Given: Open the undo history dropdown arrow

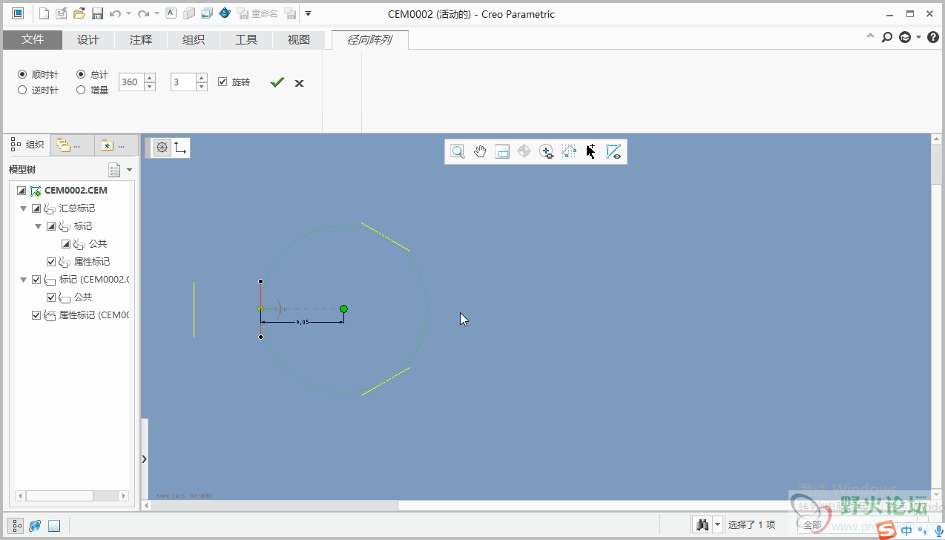Looking at the screenshot, I should point(128,13).
